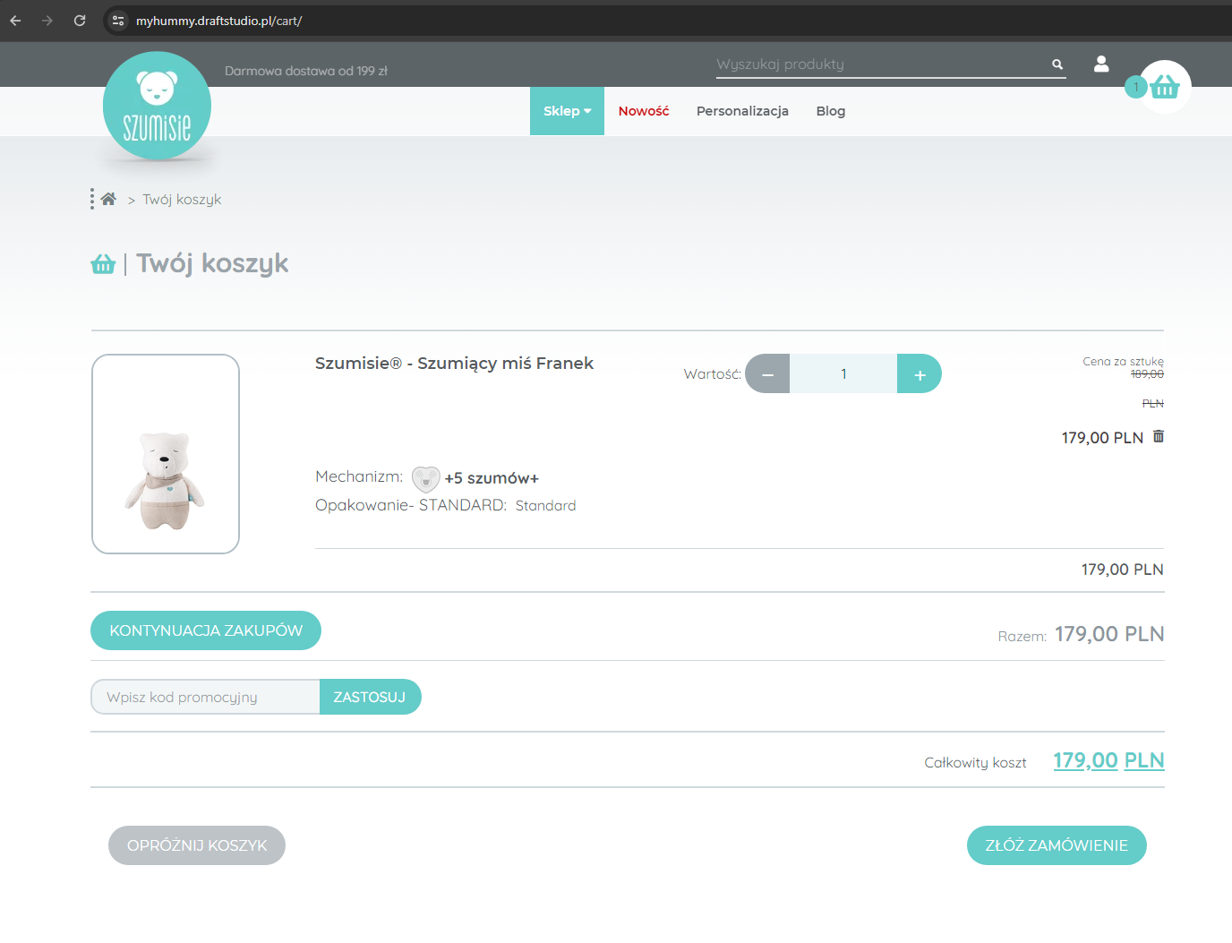Expand the Sklep dropdown menu

567,111
